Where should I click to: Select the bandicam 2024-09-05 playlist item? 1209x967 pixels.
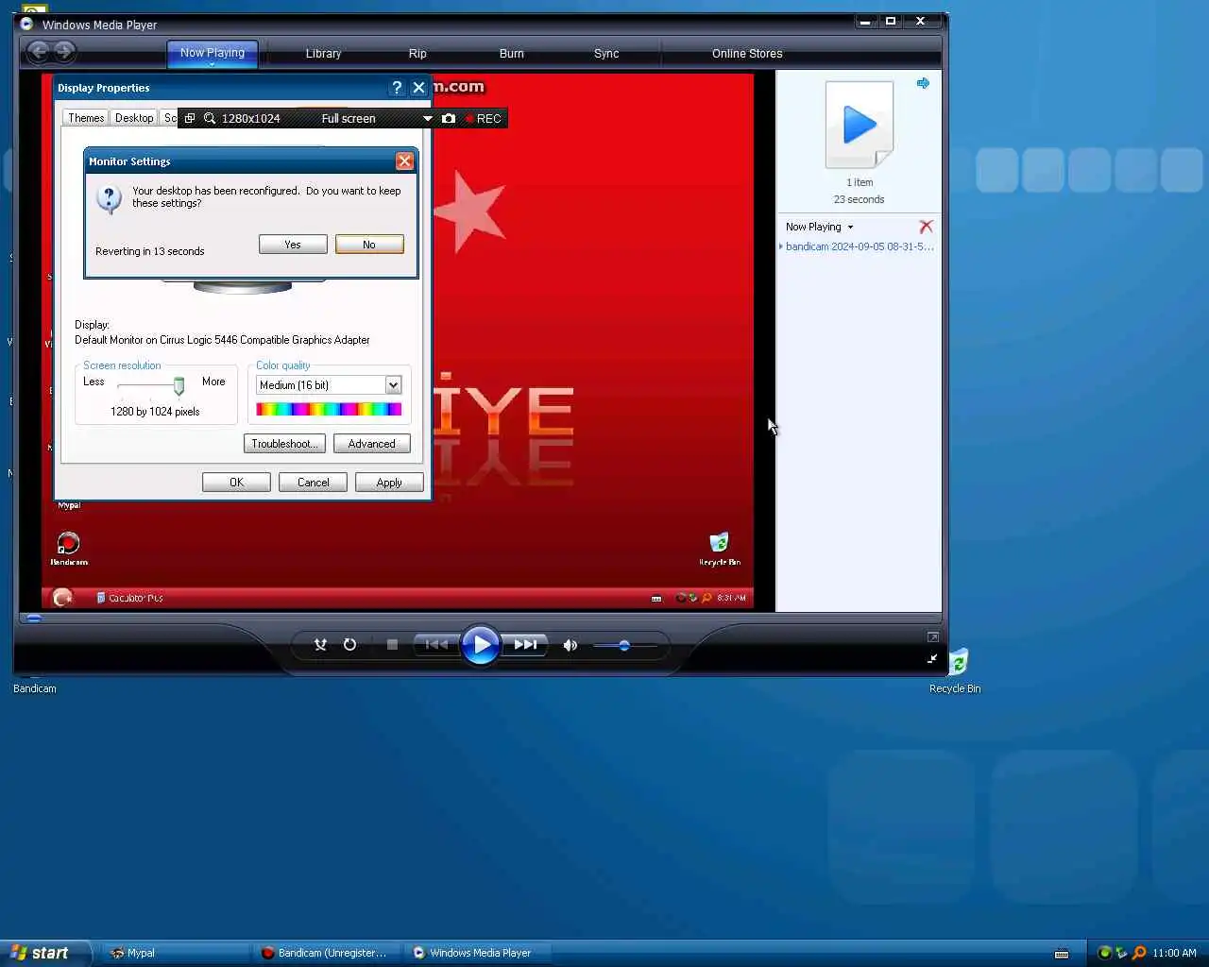pyautogui.click(x=859, y=246)
